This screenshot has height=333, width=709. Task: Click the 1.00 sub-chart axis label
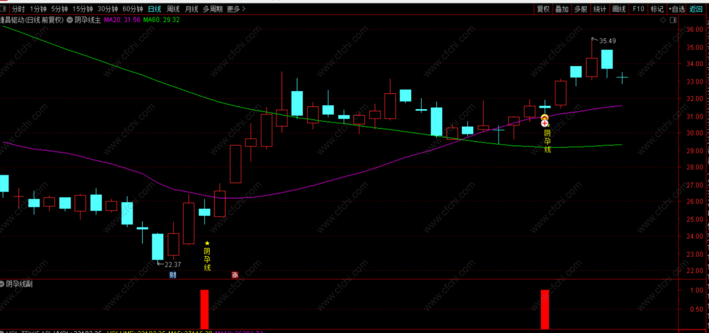[x=696, y=290]
